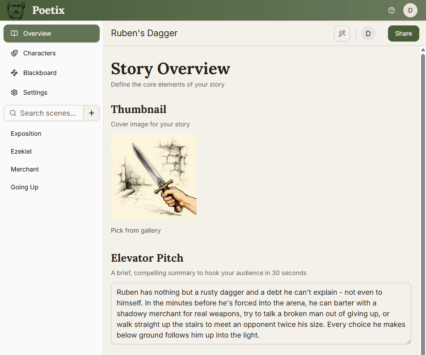Click the magic wand AI assist button
This screenshot has width=426, height=355.
point(342,33)
